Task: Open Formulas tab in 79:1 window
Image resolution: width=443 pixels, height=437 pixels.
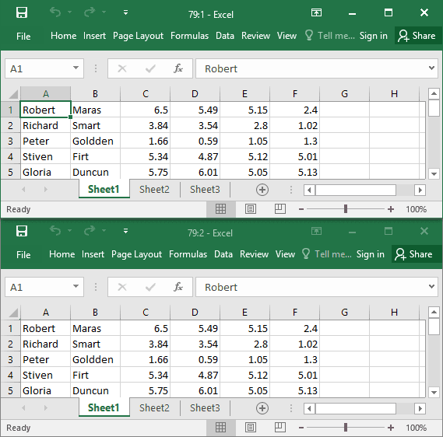Action: (189, 36)
